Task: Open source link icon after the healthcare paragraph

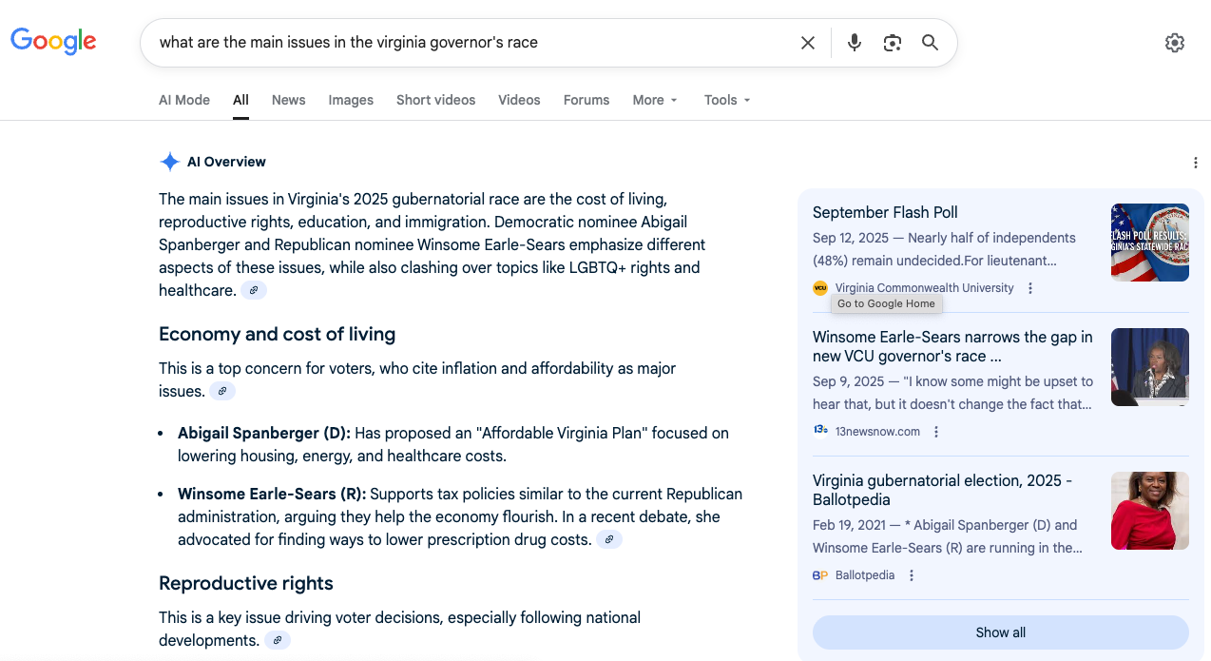Action: tap(254, 291)
